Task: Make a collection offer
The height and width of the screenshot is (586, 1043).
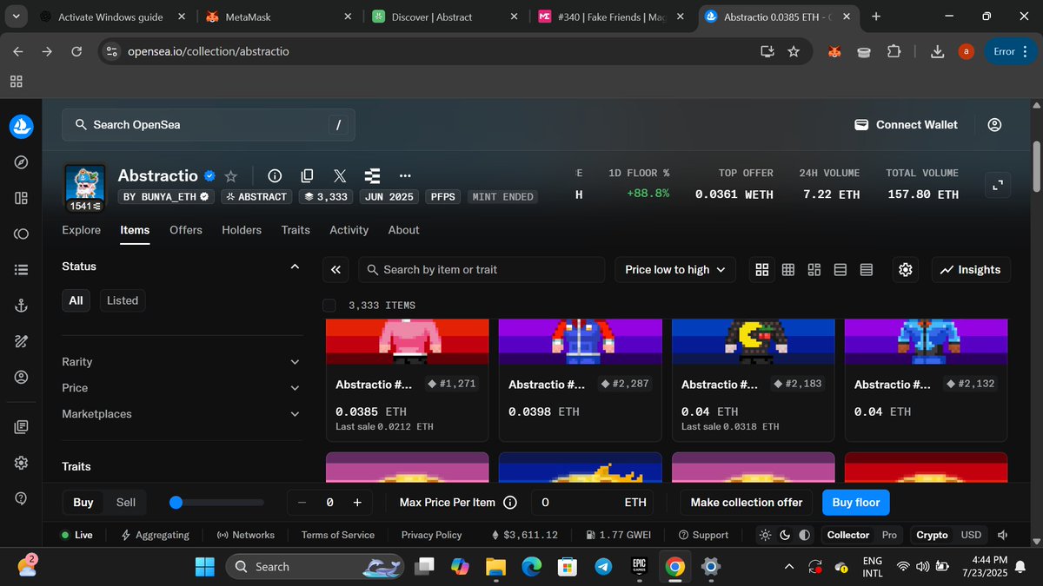Action: click(x=747, y=503)
